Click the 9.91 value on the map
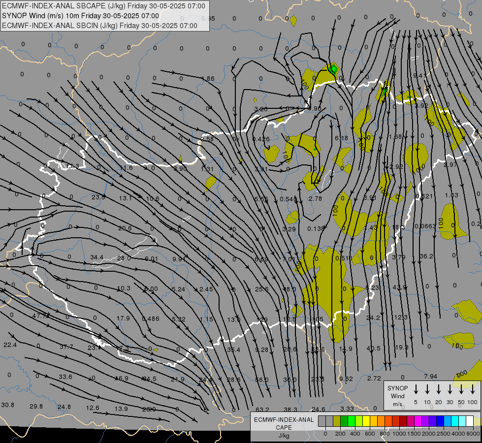Screen dimensions: 482x443 [179, 259]
